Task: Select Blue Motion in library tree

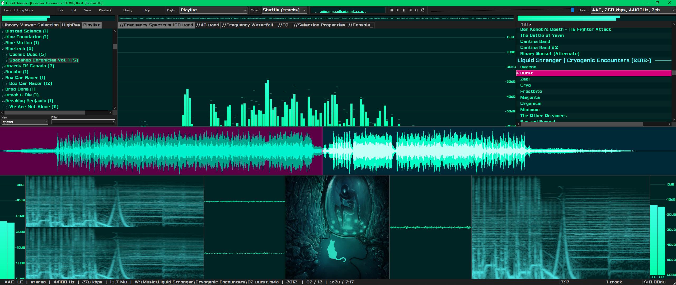Action: (22, 43)
